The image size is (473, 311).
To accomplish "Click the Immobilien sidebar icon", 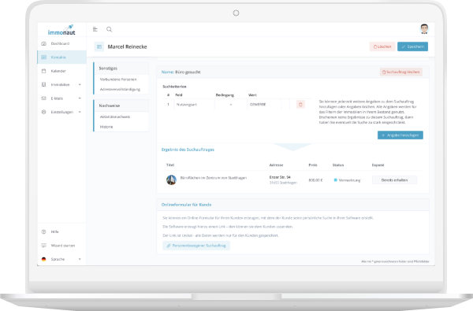I will tap(43, 85).
